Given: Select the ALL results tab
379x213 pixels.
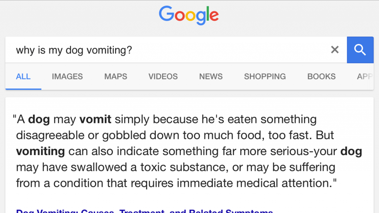Looking at the screenshot, I should 23,77.
